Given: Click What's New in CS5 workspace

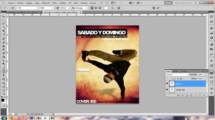Looking at the screenshot, I should point(183,3).
